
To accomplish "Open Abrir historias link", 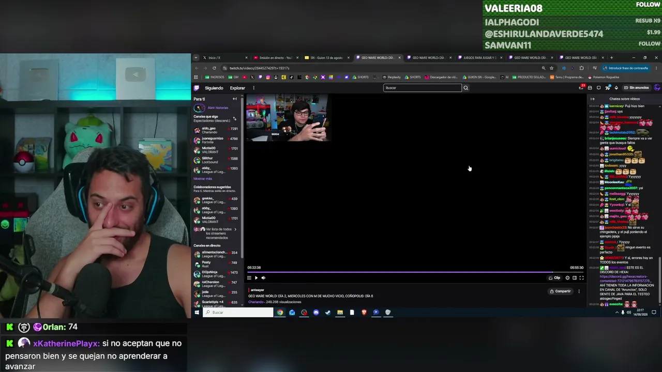I will pyautogui.click(x=218, y=108).
